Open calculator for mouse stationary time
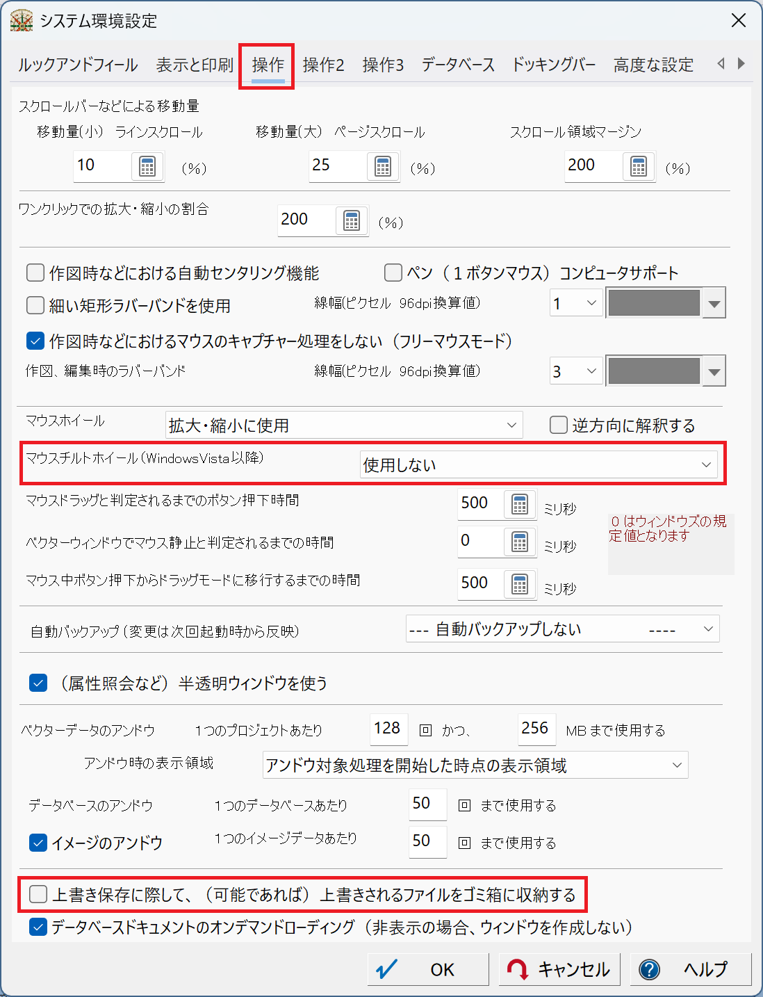763x997 pixels. (x=520, y=542)
